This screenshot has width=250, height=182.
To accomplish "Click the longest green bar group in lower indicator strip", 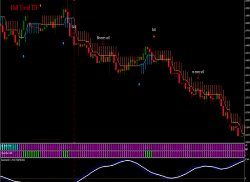I will 31,154.
